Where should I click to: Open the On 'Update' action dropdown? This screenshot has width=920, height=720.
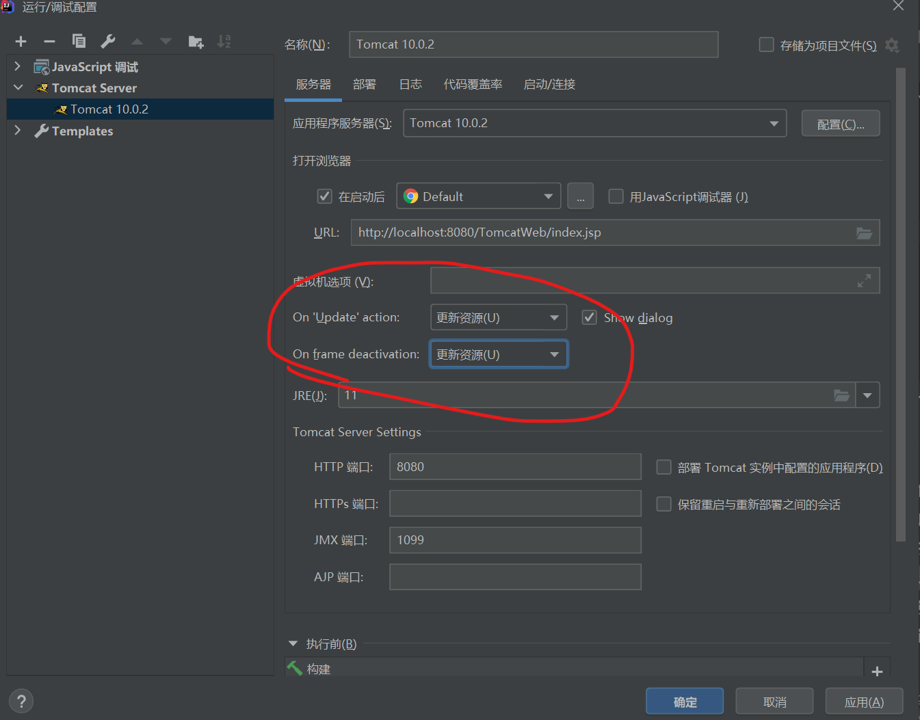[499, 317]
